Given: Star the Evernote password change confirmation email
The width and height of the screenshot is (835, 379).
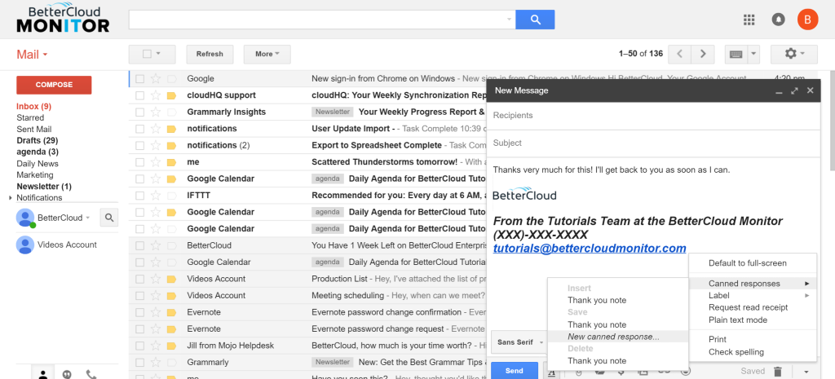Looking at the screenshot, I should [x=156, y=312].
